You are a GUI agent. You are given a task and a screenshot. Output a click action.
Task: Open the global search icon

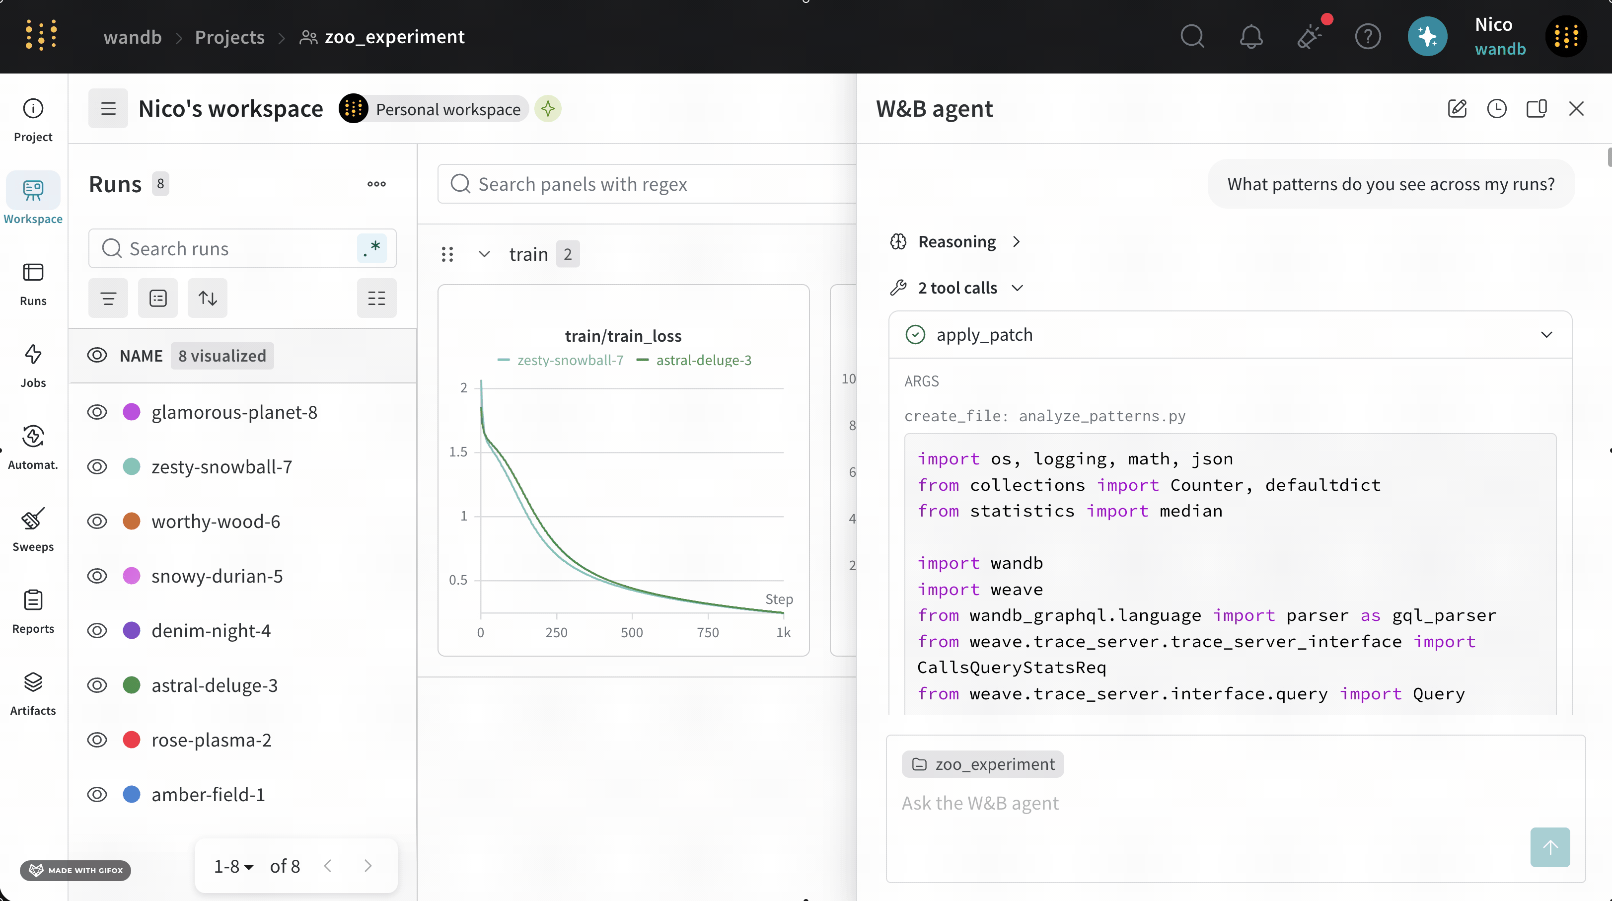[x=1192, y=36]
